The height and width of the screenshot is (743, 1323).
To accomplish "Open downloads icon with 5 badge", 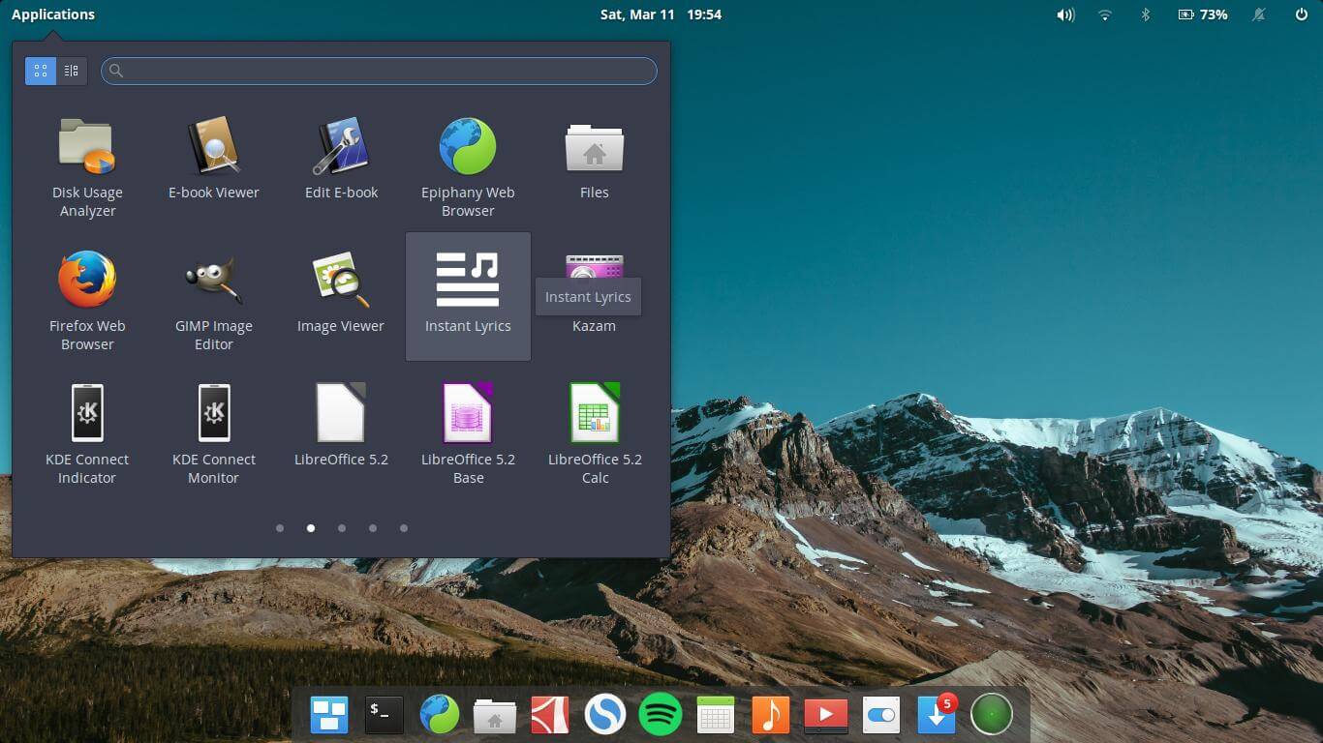I will point(937,715).
